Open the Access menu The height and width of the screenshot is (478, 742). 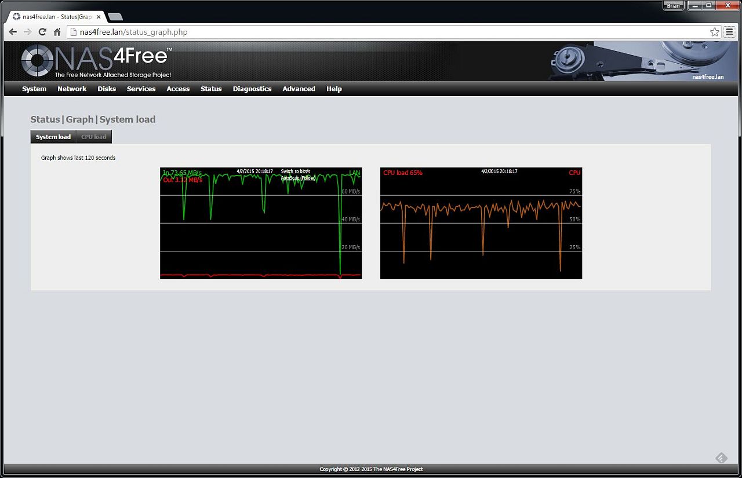pos(178,89)
